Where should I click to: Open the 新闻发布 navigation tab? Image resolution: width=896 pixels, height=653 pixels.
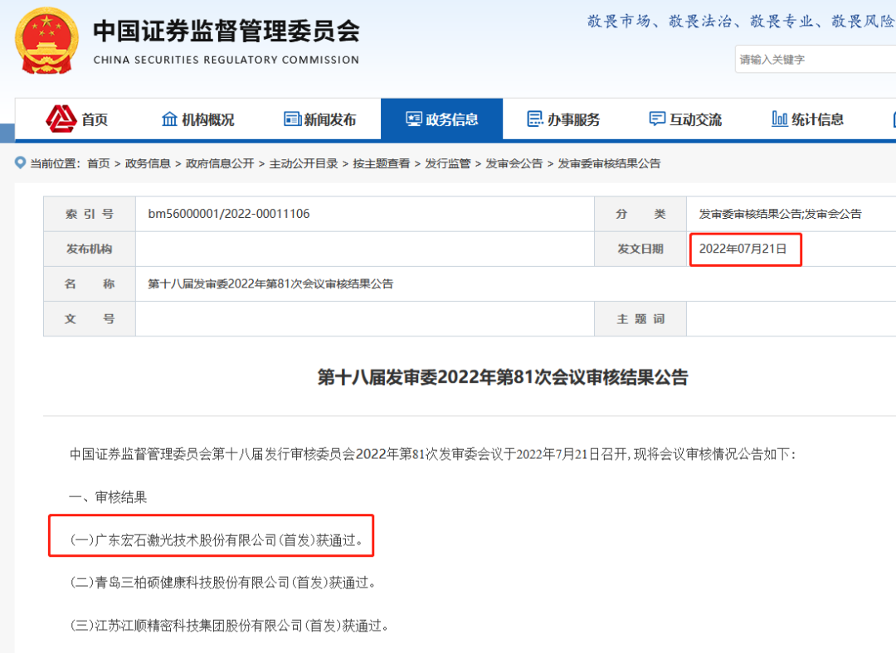pyautogui.click(x=320, y=119)
